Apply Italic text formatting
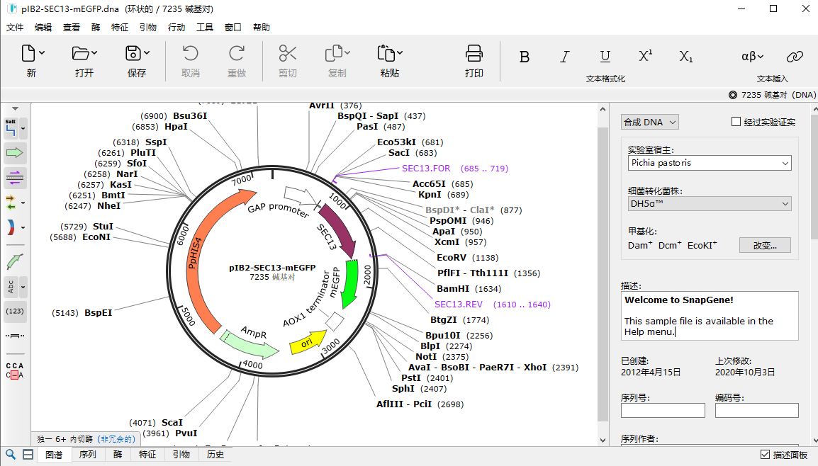Image resolution: width=818 pixels, height=466 pixels. pyautogui.click(x=564, y=57)
